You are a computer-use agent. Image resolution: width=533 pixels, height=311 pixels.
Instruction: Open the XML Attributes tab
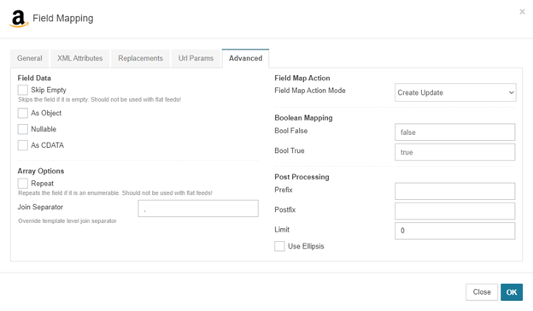pyautogui.click(x=80, y=58)
